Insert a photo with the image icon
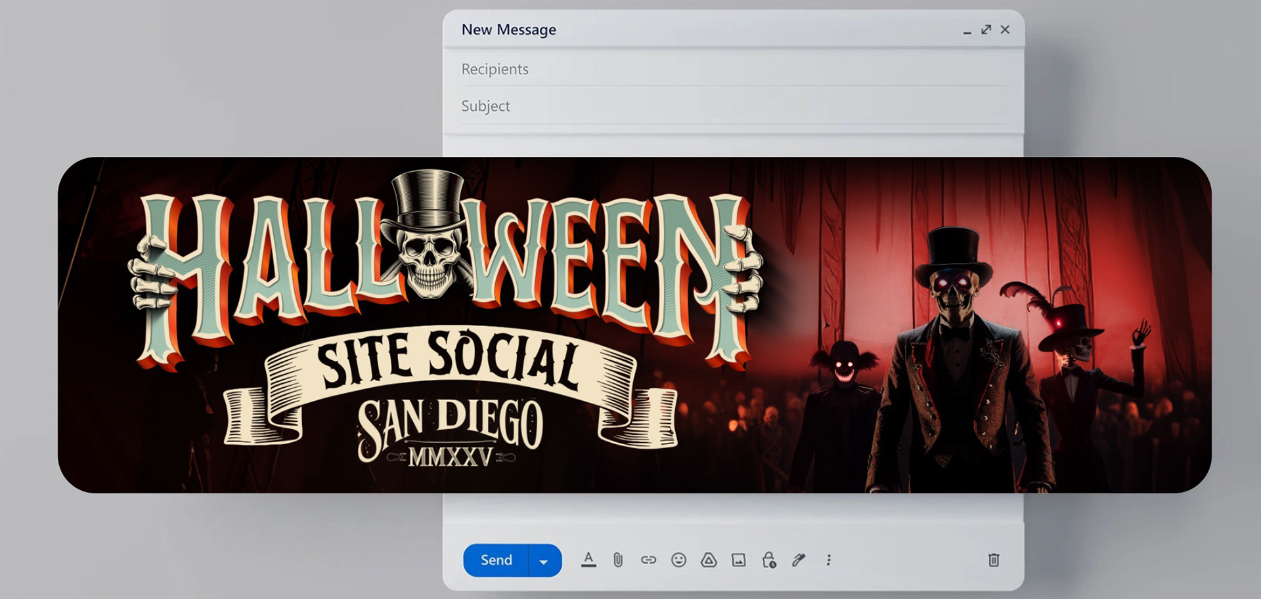1261x599 pixels. coord(739,560)
